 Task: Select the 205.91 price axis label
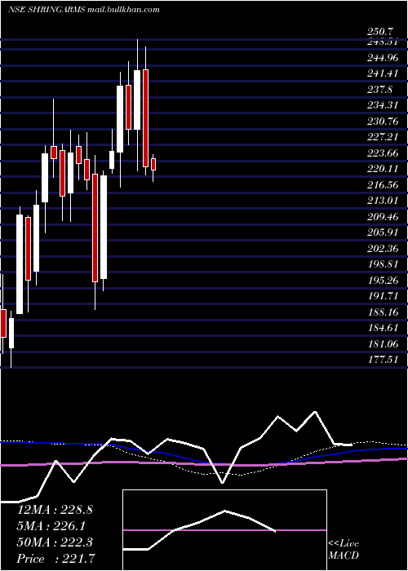click(384, 232)
